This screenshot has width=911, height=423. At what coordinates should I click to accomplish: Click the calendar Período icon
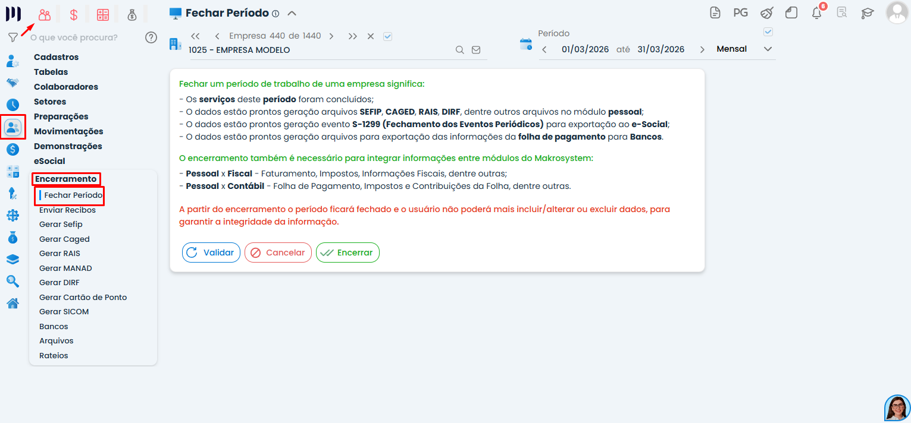526,44
